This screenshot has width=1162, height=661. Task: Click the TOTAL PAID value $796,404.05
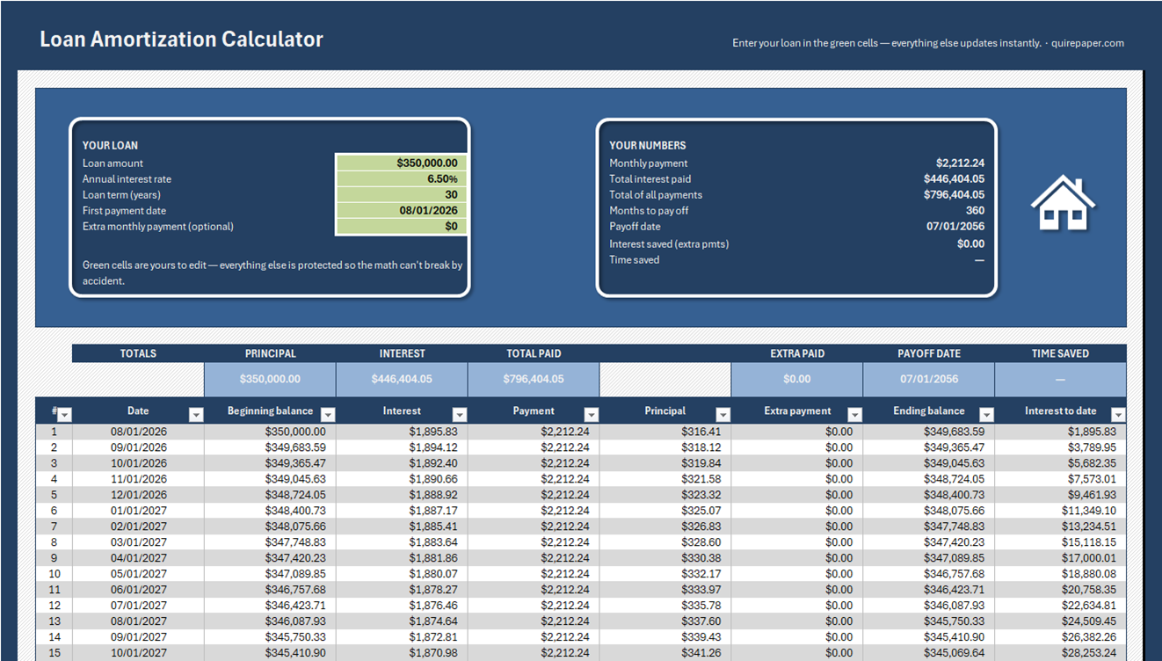pos(534,379)
